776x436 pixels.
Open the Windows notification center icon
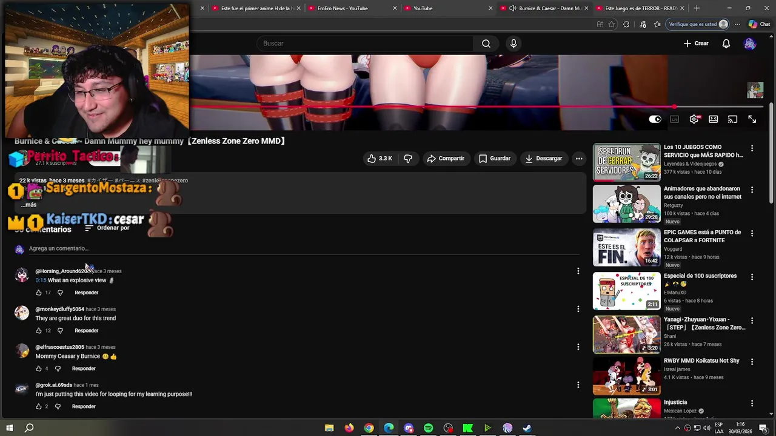[x=765, y=428]
